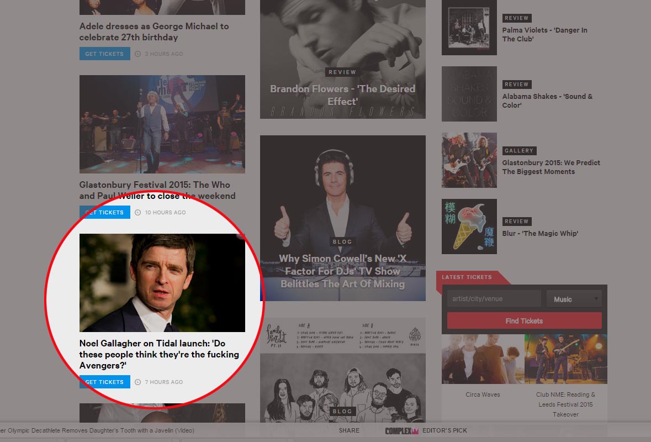This screenshot has height=442, width=651.
Task: Open the Noel Gallagher photo
Action: click(162, 283)
